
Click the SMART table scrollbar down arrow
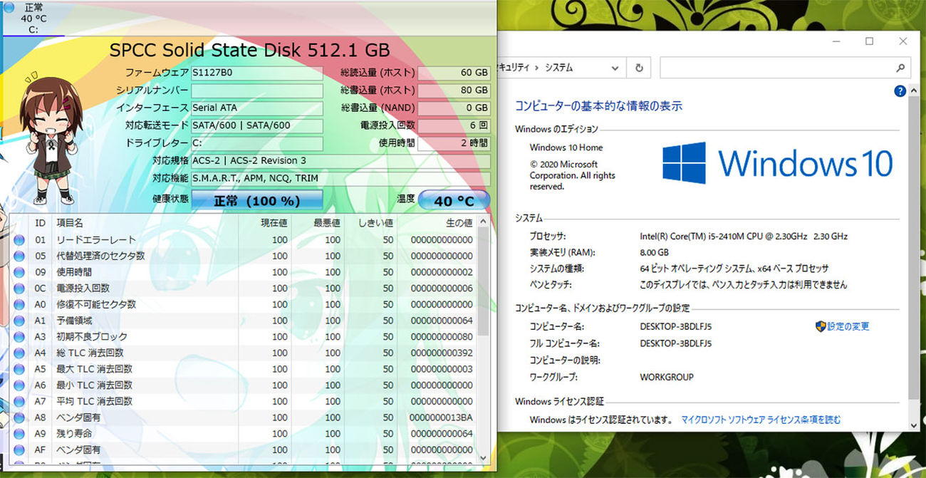coord(484,457)
